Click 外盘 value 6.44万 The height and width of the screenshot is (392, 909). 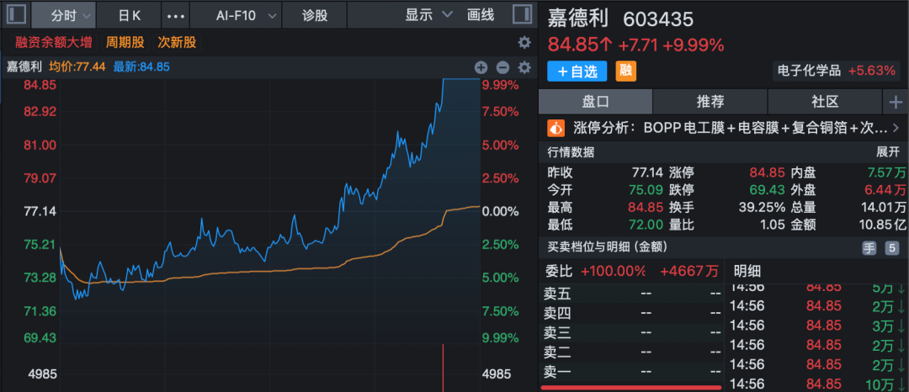click(886, 190)
